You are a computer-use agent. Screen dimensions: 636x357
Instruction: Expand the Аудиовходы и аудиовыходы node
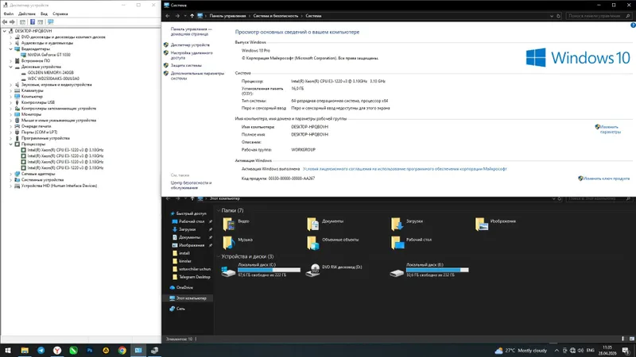[x=11, y=43]
